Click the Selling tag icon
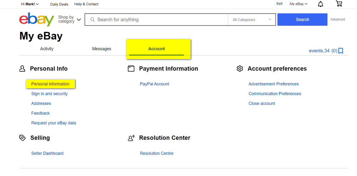This screenshot has height=176, width=357. 22,138
